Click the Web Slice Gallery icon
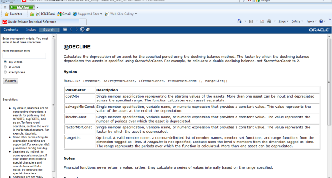Image resolution: width=332 pixels, height=178 pixels. point(107,14)
